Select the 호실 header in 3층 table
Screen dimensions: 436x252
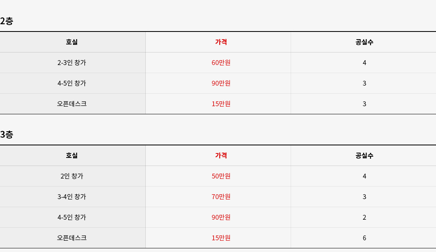tap(72, 155)
